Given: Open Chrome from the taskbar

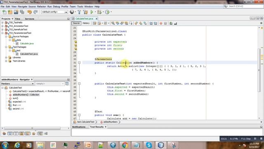Looking at the screenshot, I should coord(125,145).
